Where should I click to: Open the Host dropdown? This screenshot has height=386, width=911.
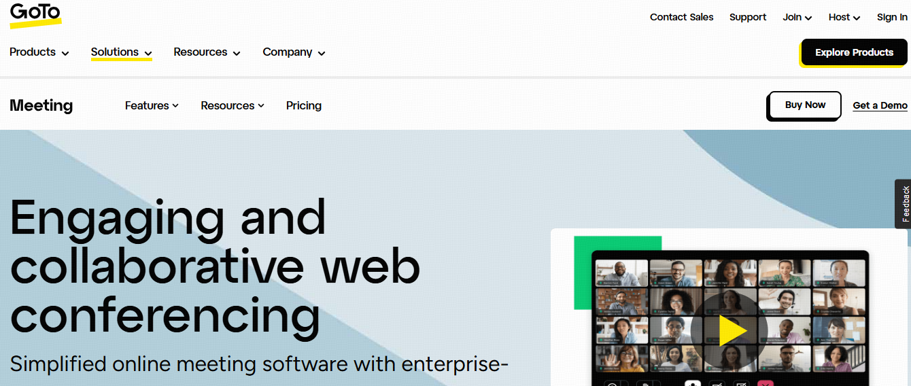point(844,18)
